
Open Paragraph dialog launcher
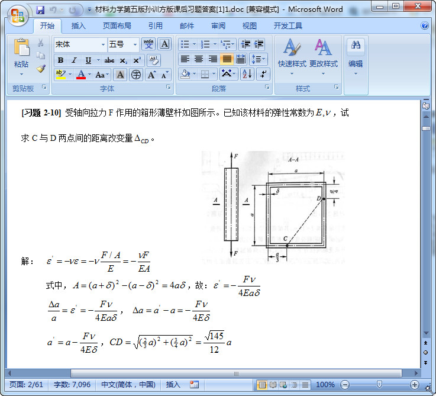tap(267, 87)
